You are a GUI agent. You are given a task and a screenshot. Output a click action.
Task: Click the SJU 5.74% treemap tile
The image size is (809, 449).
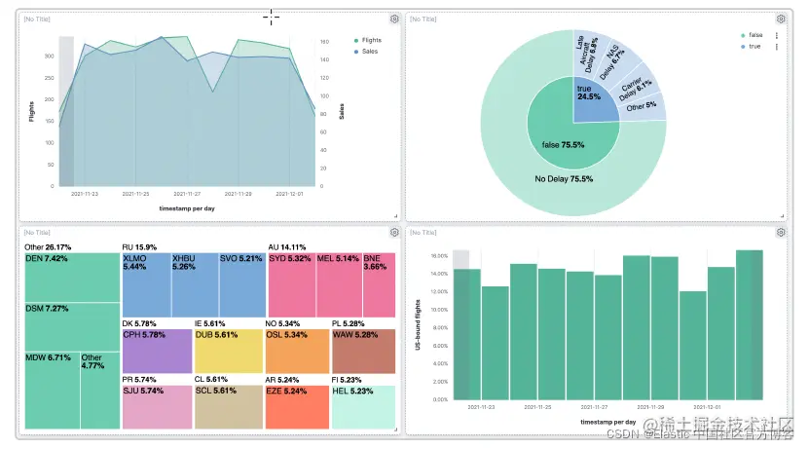[x=157, y=407]
